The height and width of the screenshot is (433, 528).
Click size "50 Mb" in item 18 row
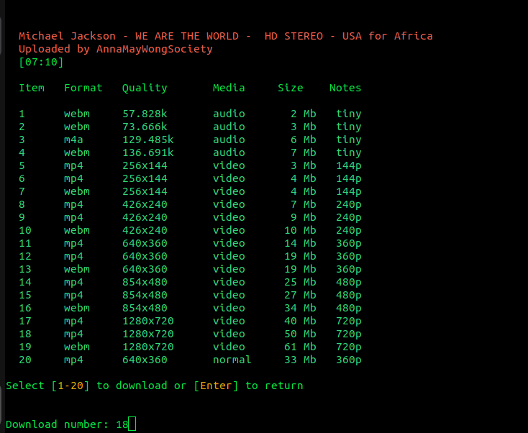pyautogui.click(x=300, y=334)
